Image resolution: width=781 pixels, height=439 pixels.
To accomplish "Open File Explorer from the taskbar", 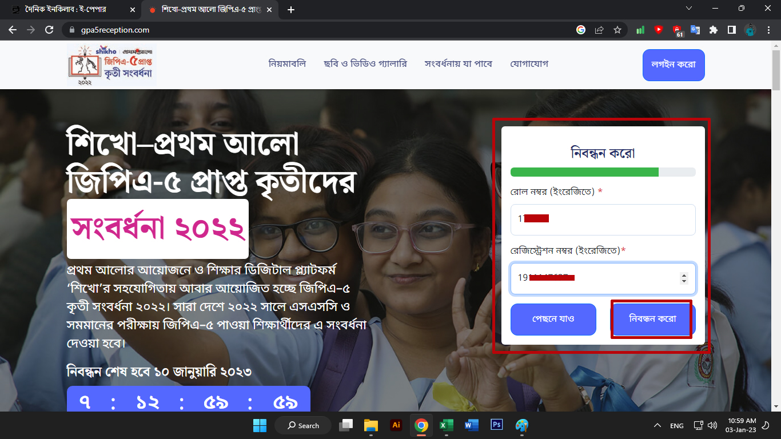I will coord(371,425).
